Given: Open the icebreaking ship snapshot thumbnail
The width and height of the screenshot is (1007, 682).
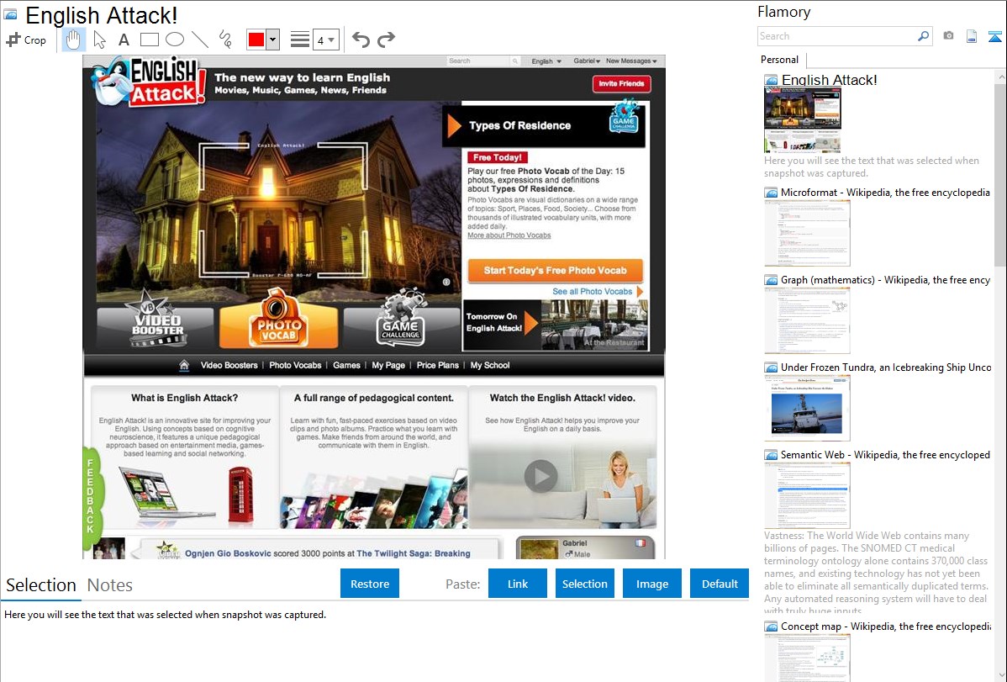Looking at the screenshot, I should click(x=807, y=408).
